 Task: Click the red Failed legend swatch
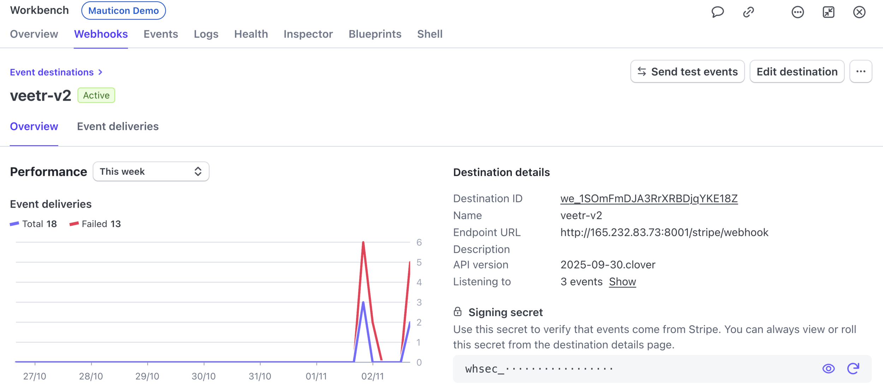74,224
